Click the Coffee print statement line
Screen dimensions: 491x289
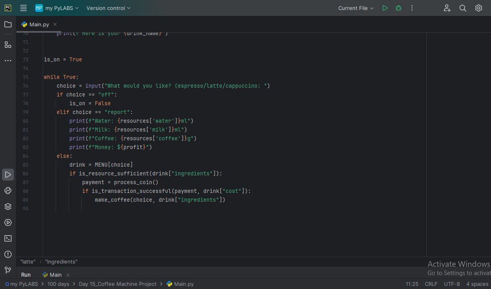(x=133, y=138)
